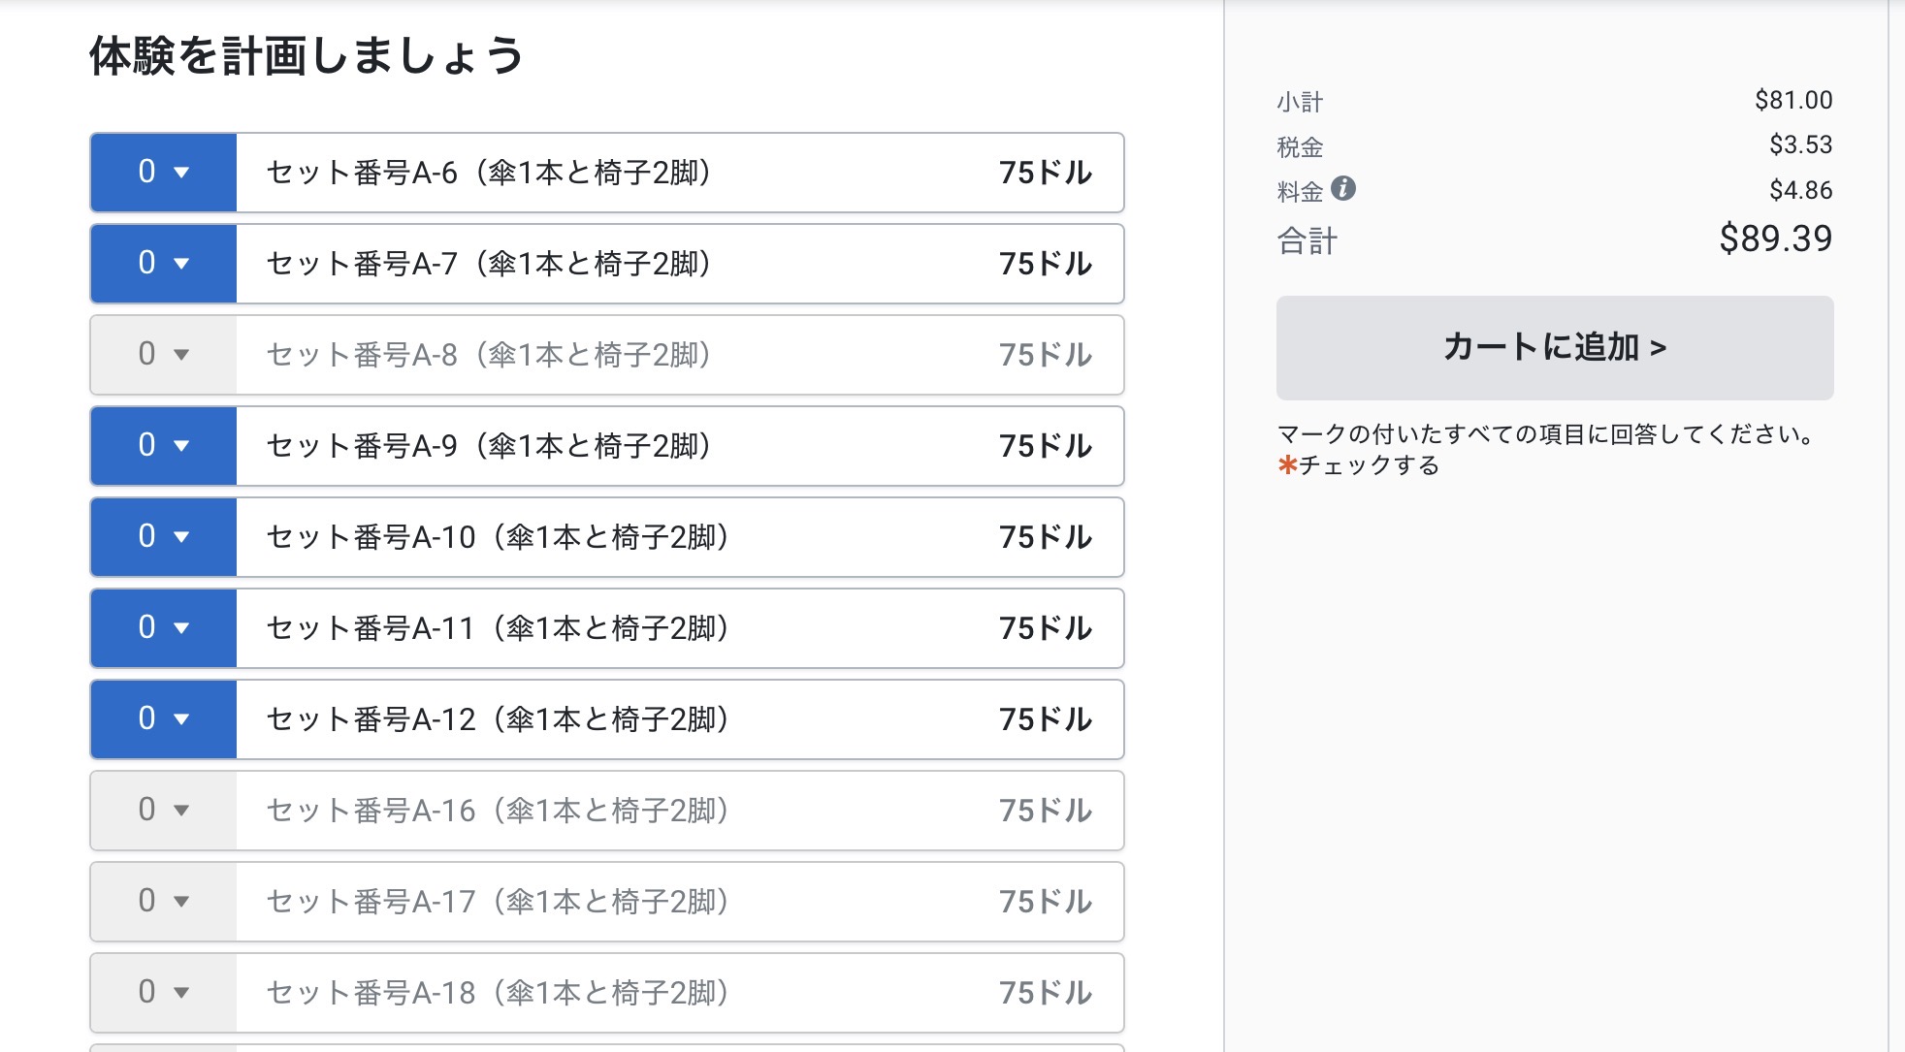Open the quantity dropdown for セット番号A-10
The image size is (1905, 1052).
coord(162,537)
